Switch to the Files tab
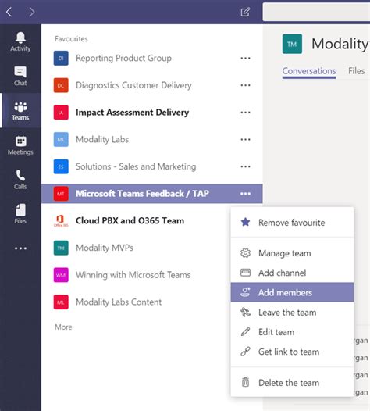Image resolution: width=370 pixels, height=411 pixels. pos(357,71)
